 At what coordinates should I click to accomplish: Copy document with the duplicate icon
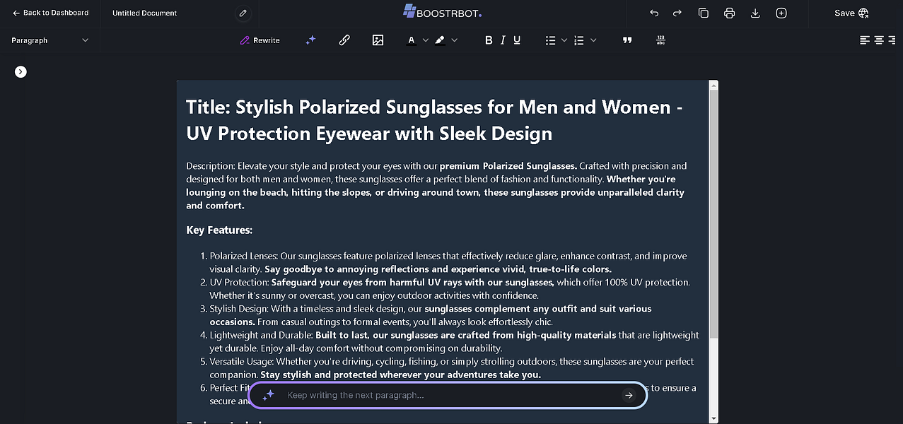[x=703, y=13]
